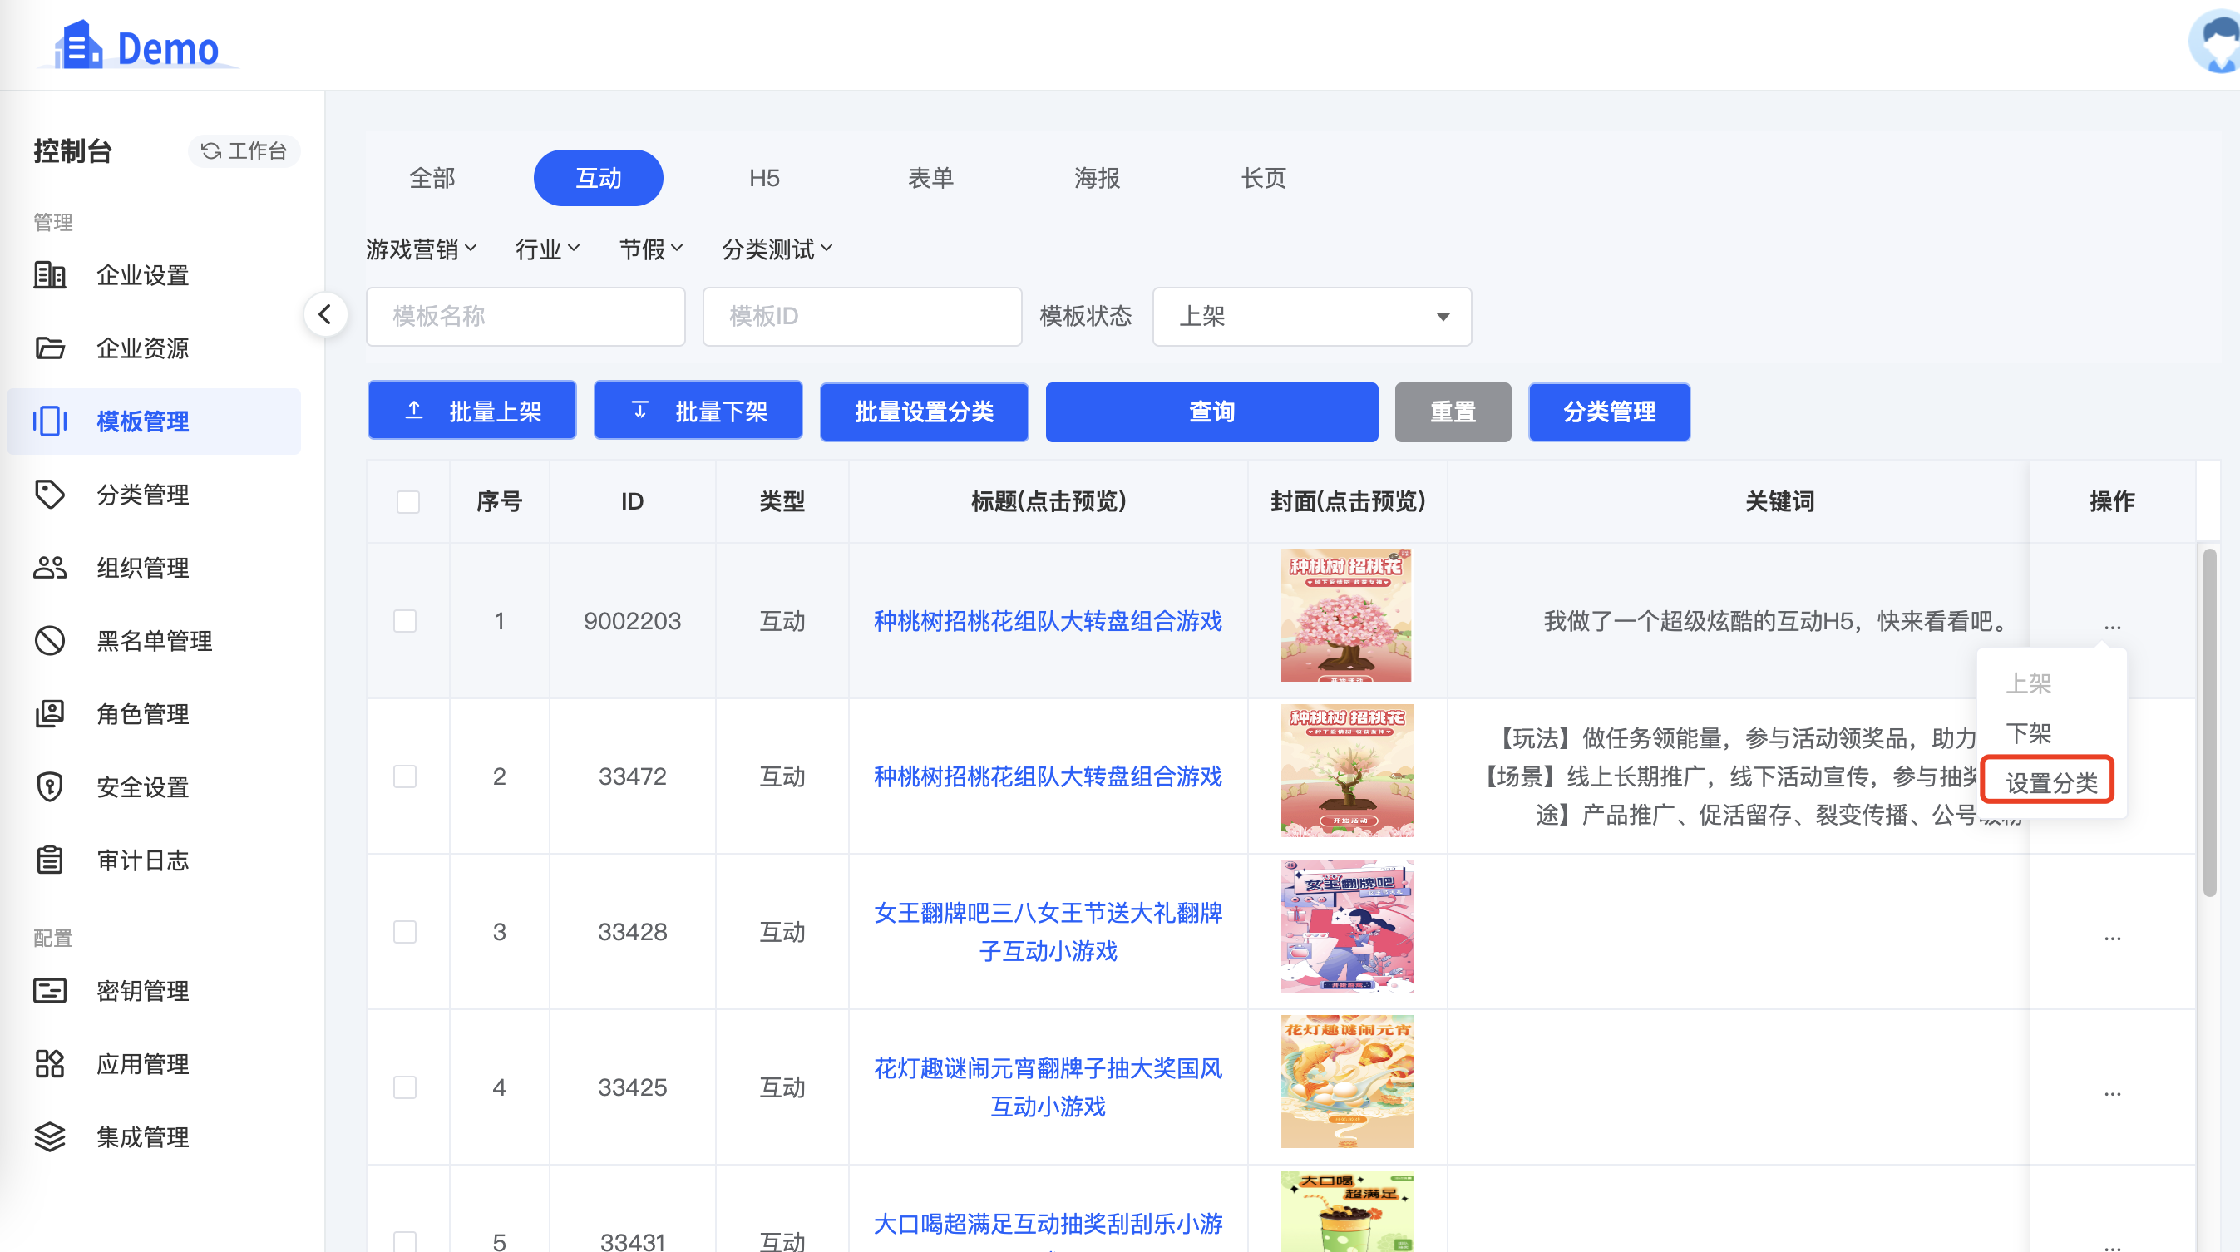Image resolution: width=2240 pixels, height=1252 pixels.
Task: Switch to the 长页 tab
Action: 1263,178
